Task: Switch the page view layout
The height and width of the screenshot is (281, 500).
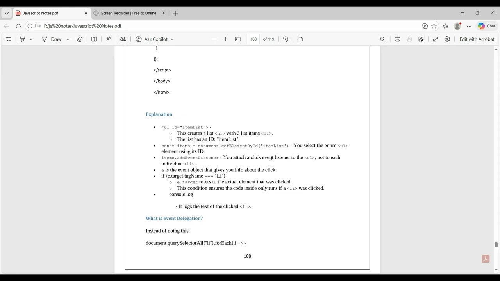Action: (x=300, y=39)
